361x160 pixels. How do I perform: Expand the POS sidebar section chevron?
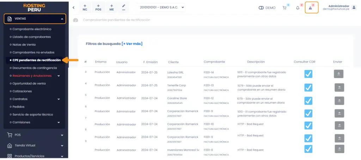pyautogui.click(x=62, y=135)
